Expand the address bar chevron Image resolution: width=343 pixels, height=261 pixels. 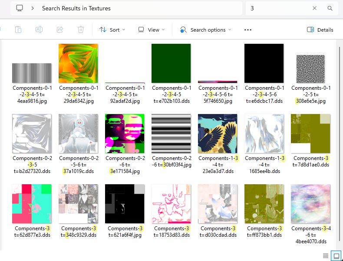(x=33, y=8)
